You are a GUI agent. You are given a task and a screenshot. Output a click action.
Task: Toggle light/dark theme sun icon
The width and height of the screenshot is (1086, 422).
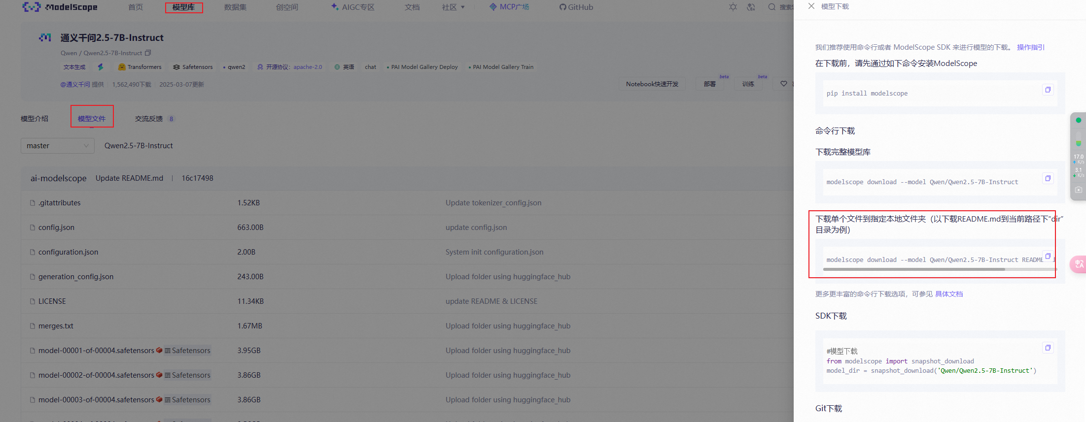(x=733, y=7)
